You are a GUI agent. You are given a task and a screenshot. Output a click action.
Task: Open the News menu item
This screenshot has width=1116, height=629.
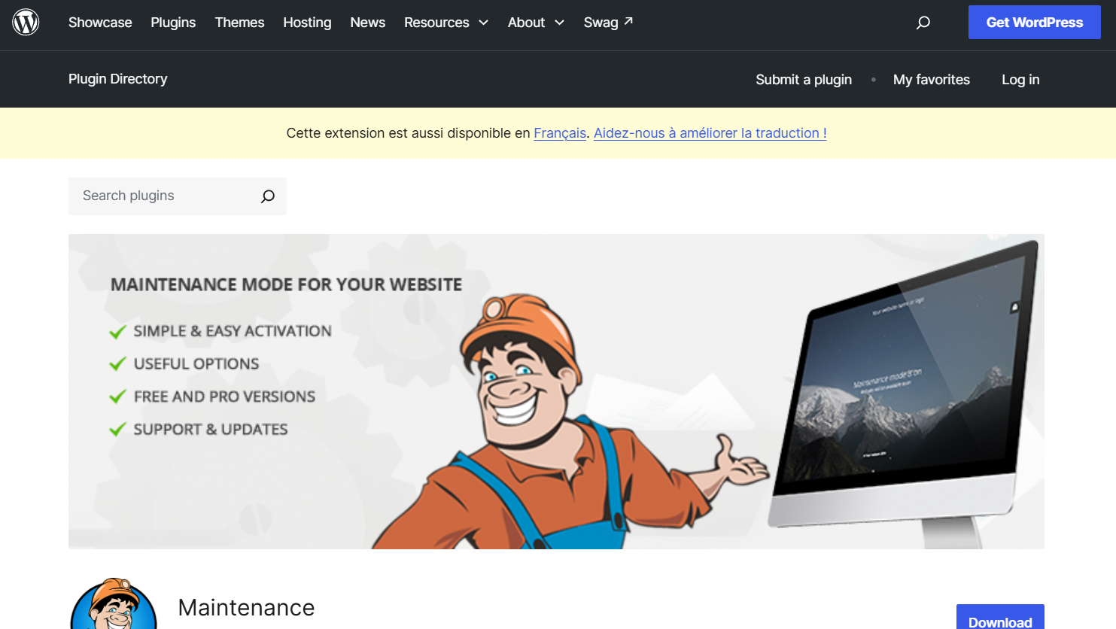tap(367, 23)
